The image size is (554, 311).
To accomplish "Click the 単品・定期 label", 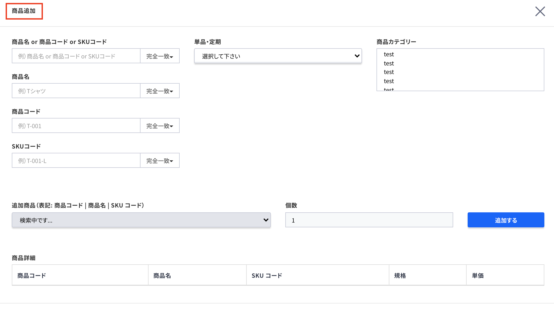I will [x=208, y=42].
